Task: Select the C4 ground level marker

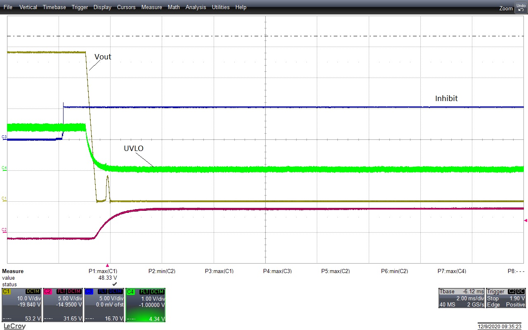Action: coord(4,167)
